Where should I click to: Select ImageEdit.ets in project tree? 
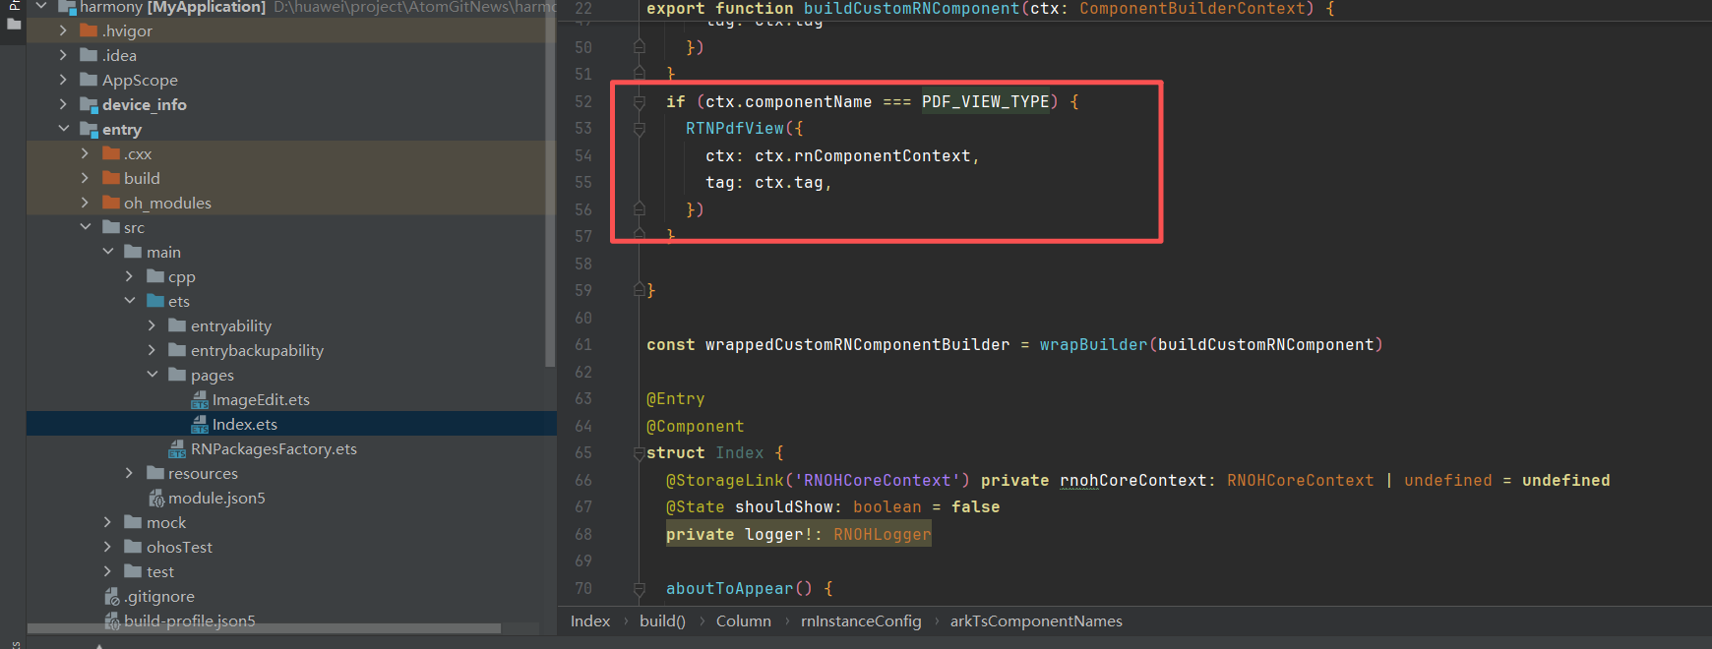[x=261, y=399]
